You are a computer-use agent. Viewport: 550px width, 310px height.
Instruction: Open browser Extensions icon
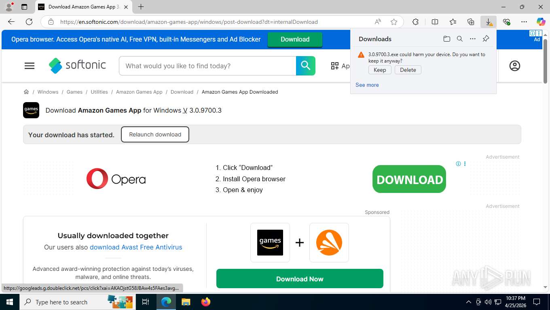(415, 22)
